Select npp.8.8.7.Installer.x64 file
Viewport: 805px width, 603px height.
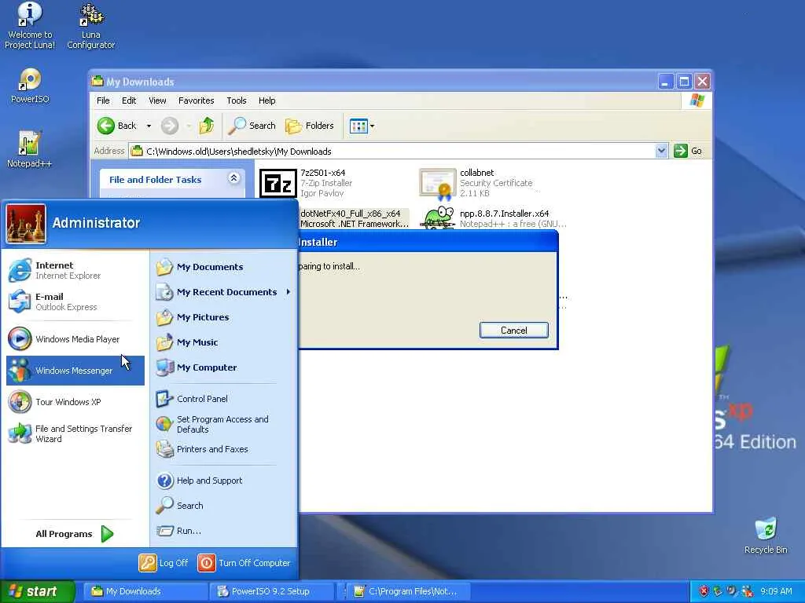pos(493,218)
